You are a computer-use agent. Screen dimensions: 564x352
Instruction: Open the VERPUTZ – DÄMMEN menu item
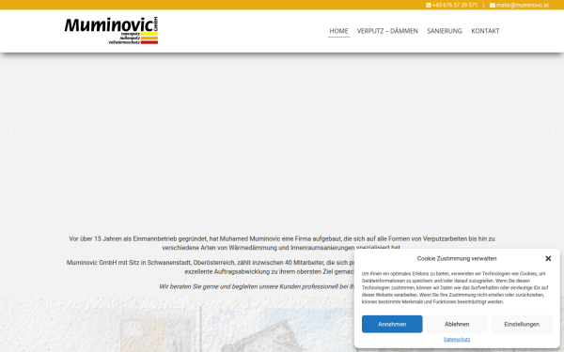point(387,31)
